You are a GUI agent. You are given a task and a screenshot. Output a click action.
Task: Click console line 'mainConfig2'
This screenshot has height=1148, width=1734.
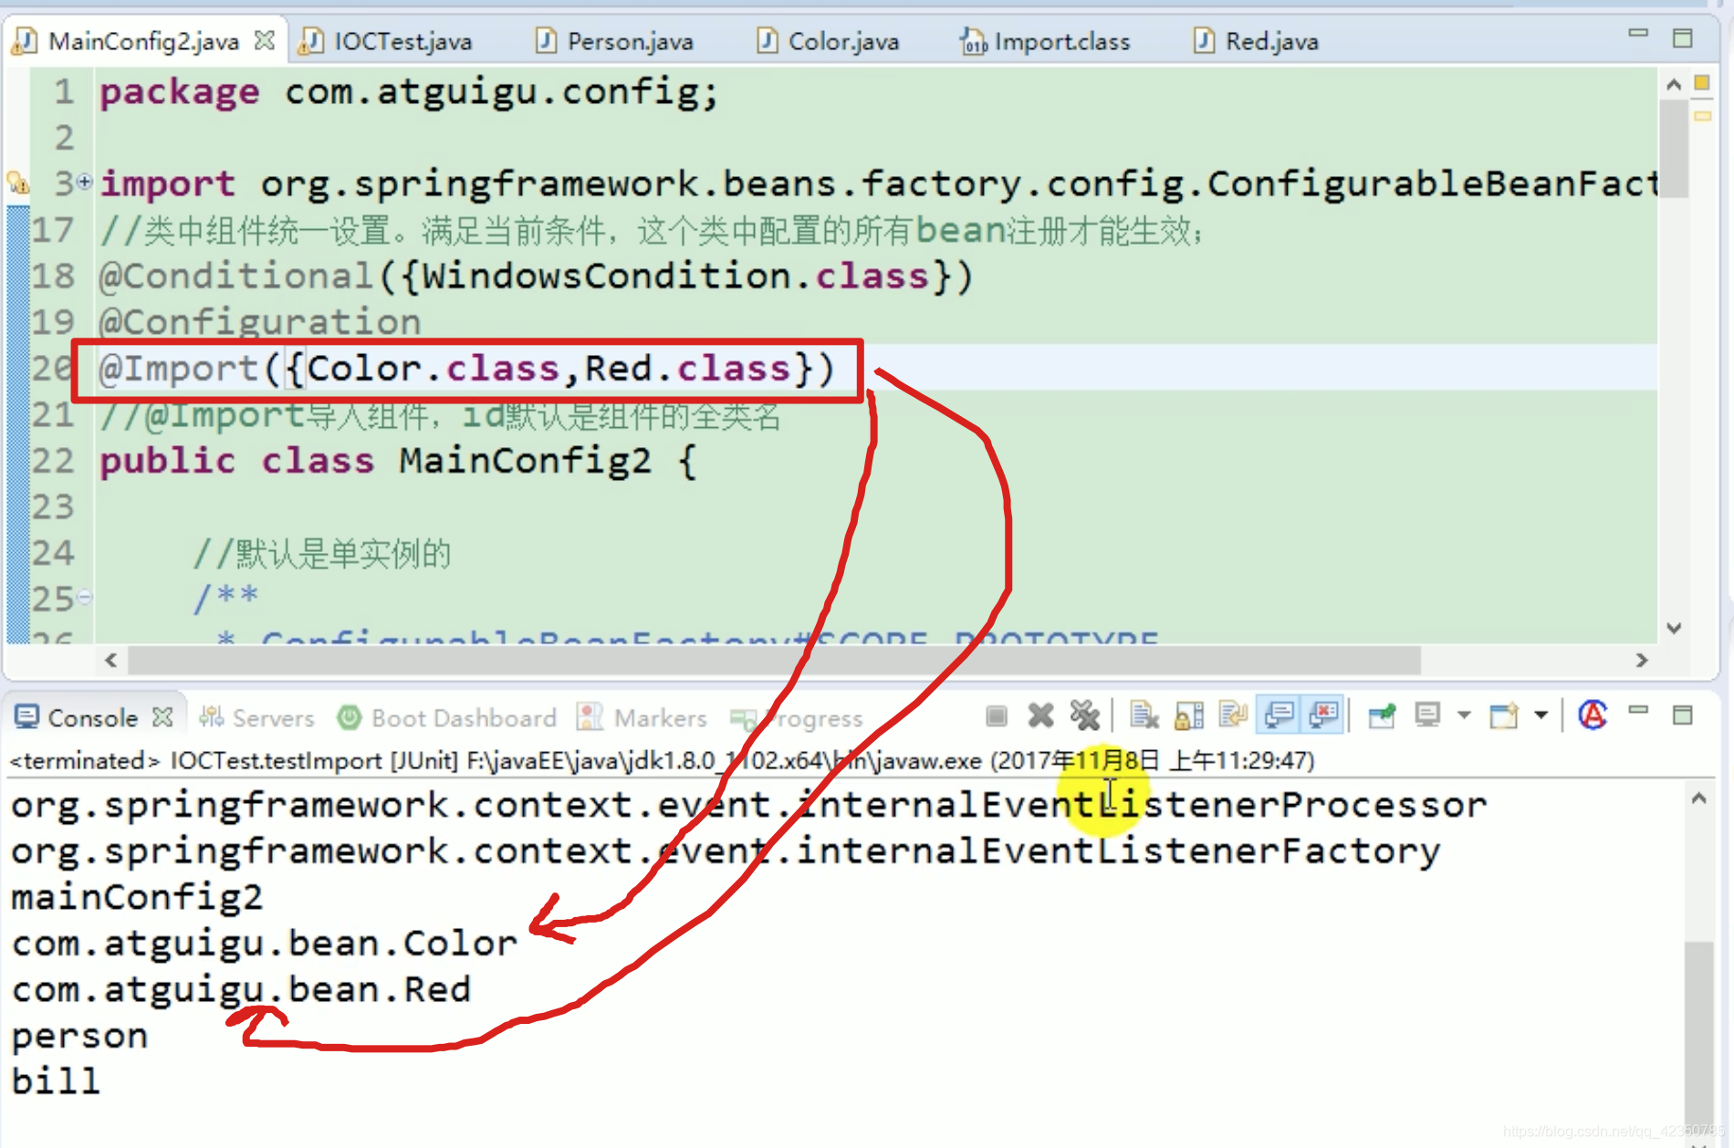coord(137,896)
